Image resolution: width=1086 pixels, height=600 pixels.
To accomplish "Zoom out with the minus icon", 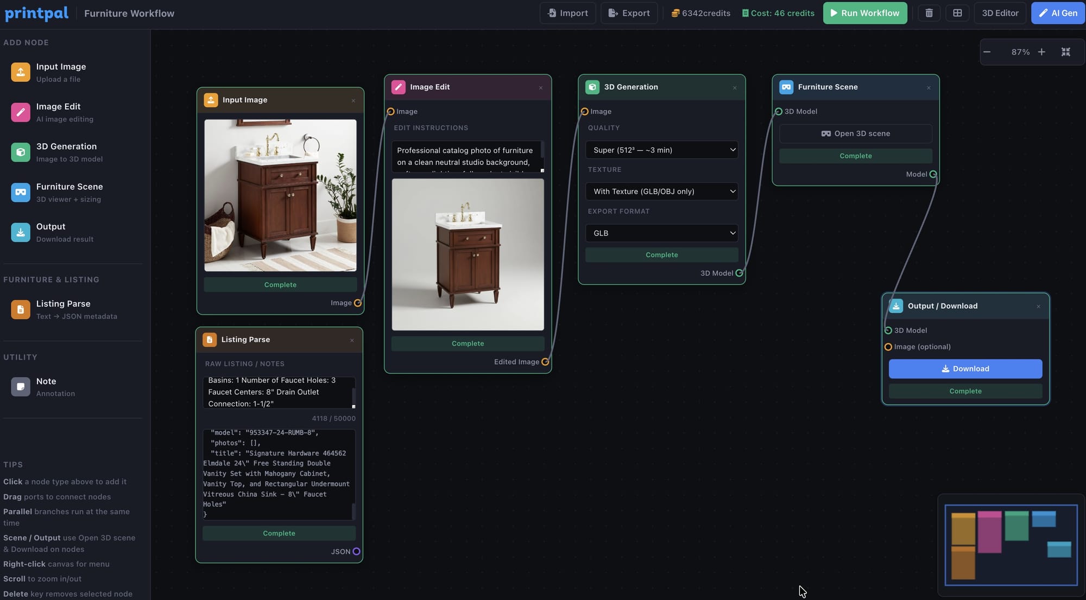I will [x=987, y=52].
